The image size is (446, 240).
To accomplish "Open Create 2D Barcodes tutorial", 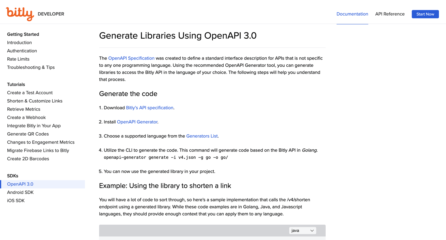I will tap(28, 159).
